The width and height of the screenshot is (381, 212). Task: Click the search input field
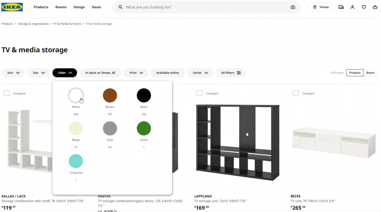(x=205, y=7)
